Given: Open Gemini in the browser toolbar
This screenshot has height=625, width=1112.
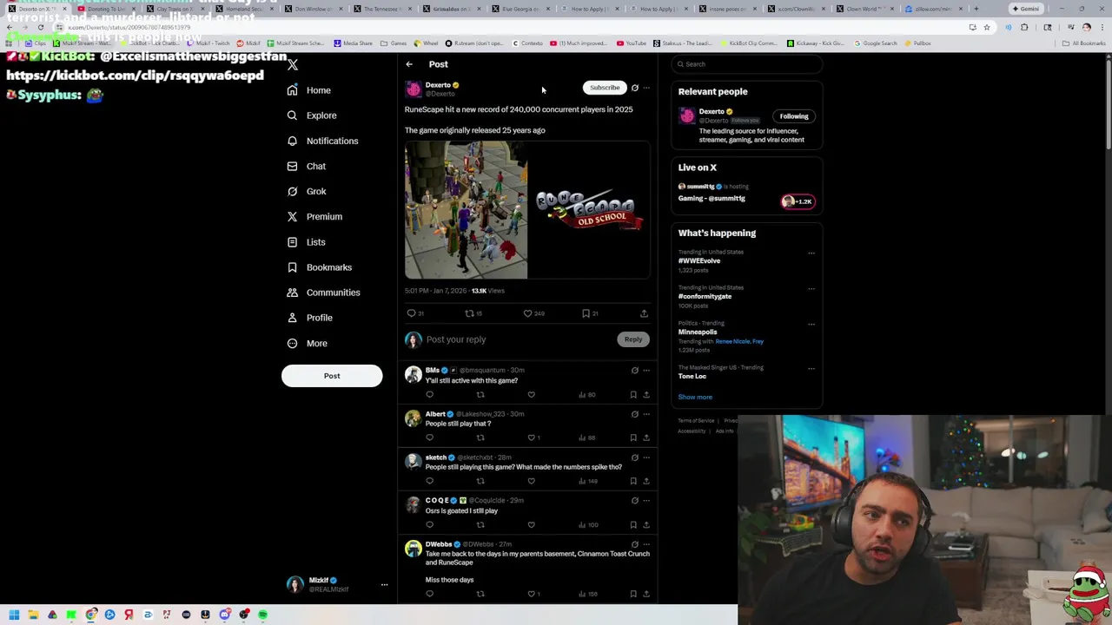Looking at the screenshot, I should coord(1026,9).
